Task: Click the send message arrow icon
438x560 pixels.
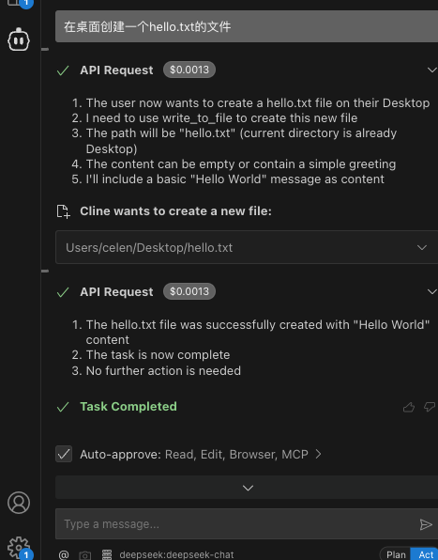Action: [x=426, y=524]
